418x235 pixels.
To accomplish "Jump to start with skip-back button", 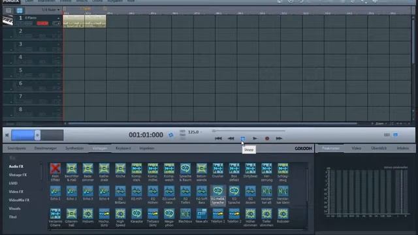I will [x=218, y=138].
